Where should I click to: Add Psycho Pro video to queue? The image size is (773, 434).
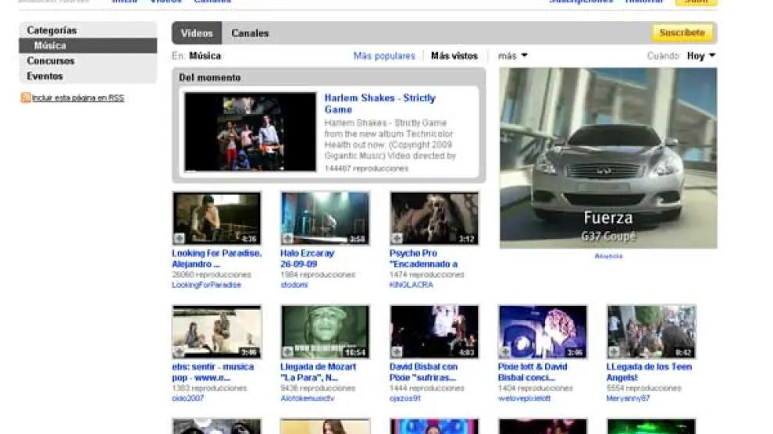(397, 239)
